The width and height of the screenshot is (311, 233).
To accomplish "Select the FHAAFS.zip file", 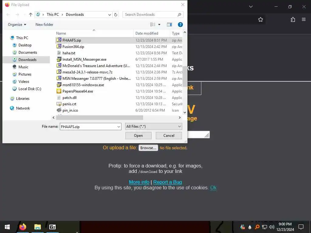I will [x=119, y=40].
